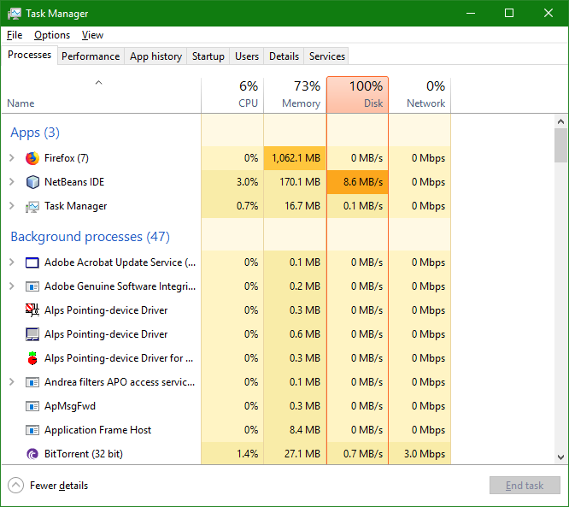Expand Adobe Acrobat Update Service row

(12, 262)
